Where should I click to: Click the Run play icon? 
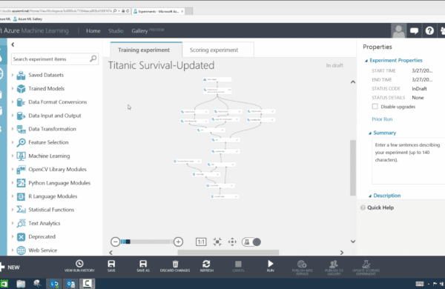(270, 264)
